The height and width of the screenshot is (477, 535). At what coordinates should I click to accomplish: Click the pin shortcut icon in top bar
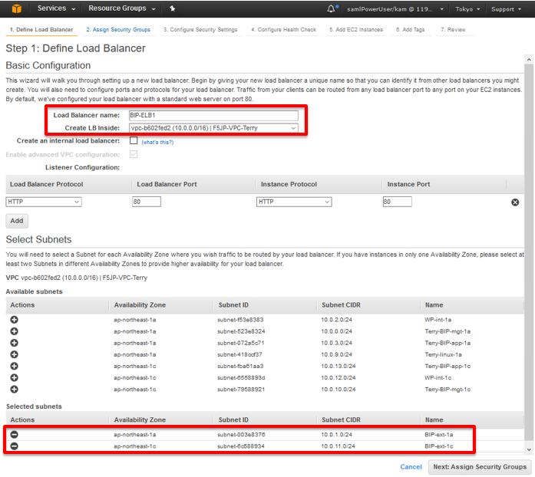(x=173, y=8)
